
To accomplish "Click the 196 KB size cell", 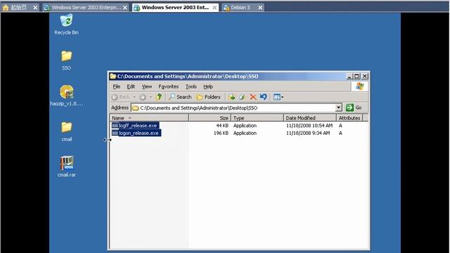I will pos(221,133).
